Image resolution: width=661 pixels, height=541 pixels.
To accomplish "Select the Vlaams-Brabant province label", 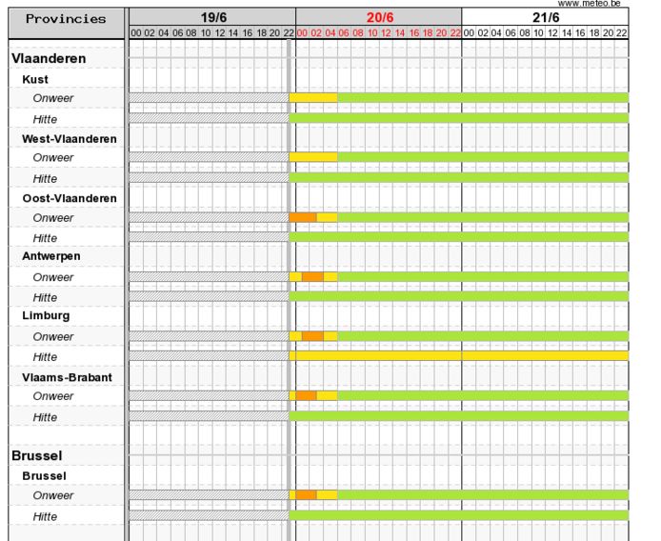I will (67, 377).
